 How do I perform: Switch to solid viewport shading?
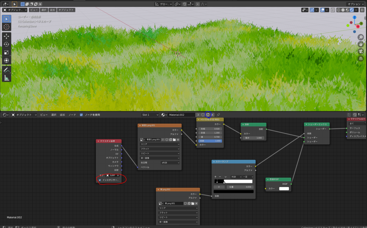(343, 10)
